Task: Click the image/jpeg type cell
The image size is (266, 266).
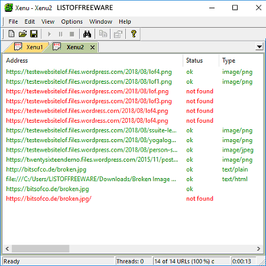Action: (x=238, y=150)
